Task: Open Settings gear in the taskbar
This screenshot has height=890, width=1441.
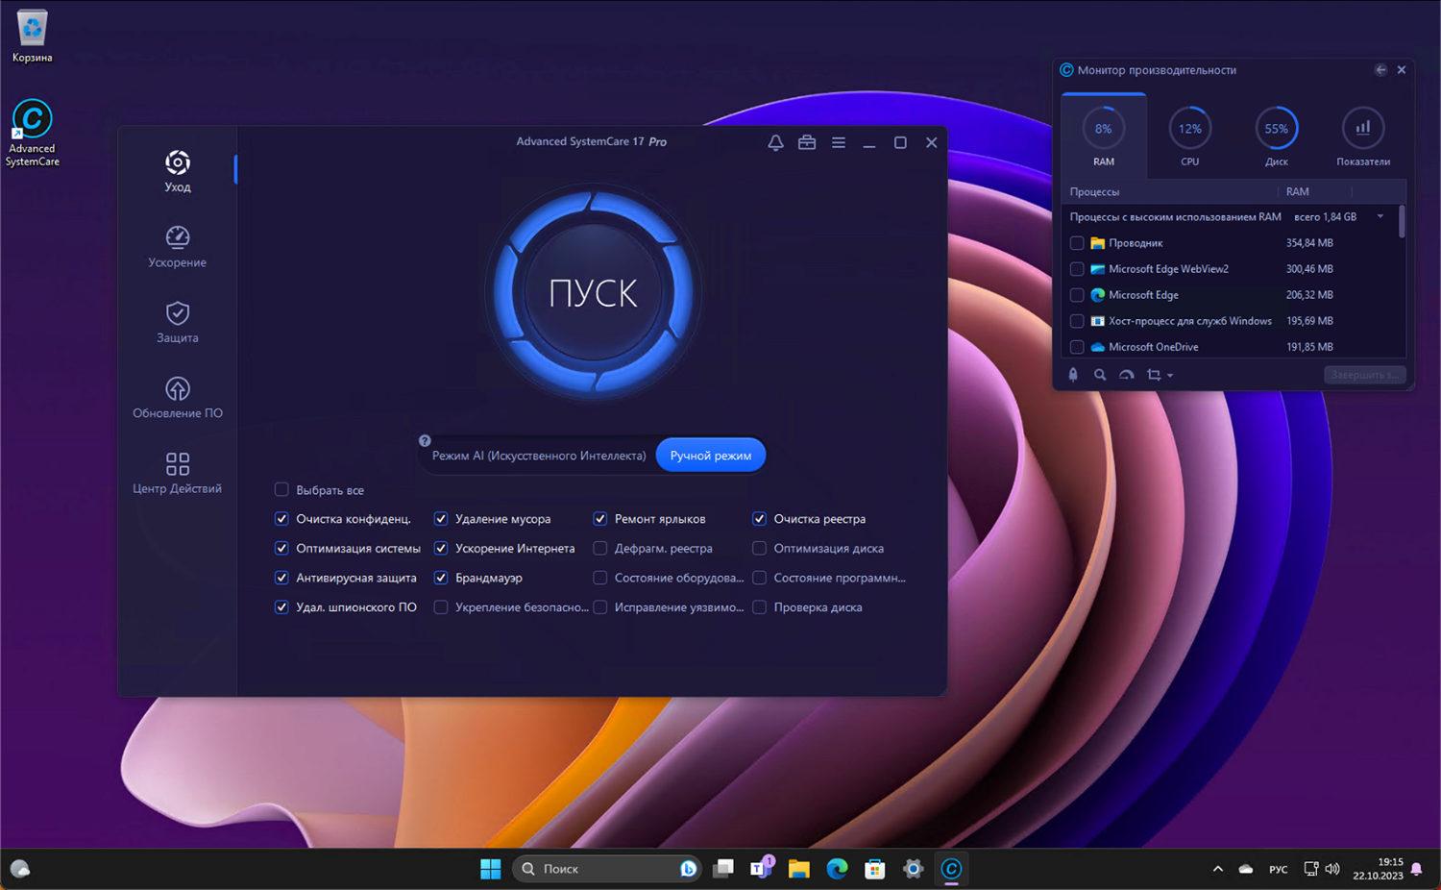Action: pos(913,869)
